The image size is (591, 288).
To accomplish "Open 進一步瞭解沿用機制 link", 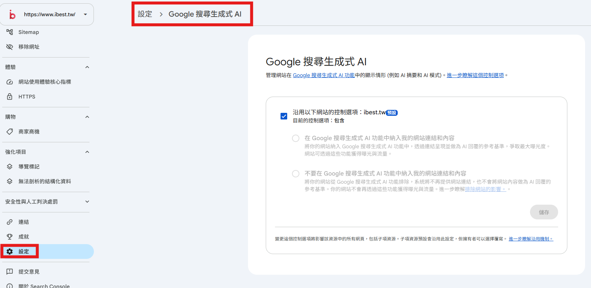I will 531,239.
